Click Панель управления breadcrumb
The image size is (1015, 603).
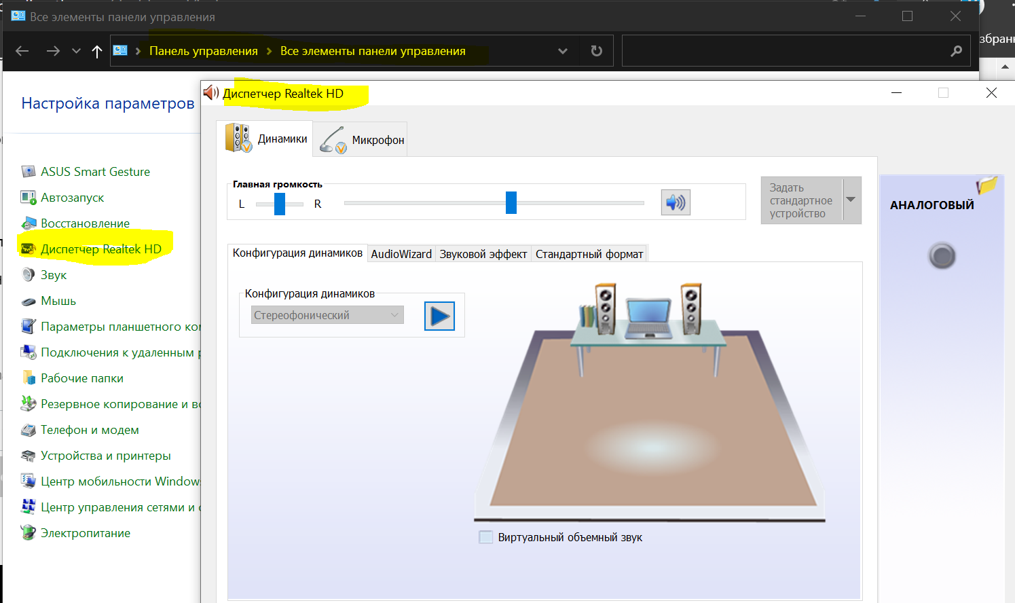[204, 51]
